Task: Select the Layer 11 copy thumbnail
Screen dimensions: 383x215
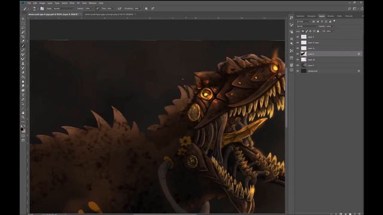Action: coord(303,42)
